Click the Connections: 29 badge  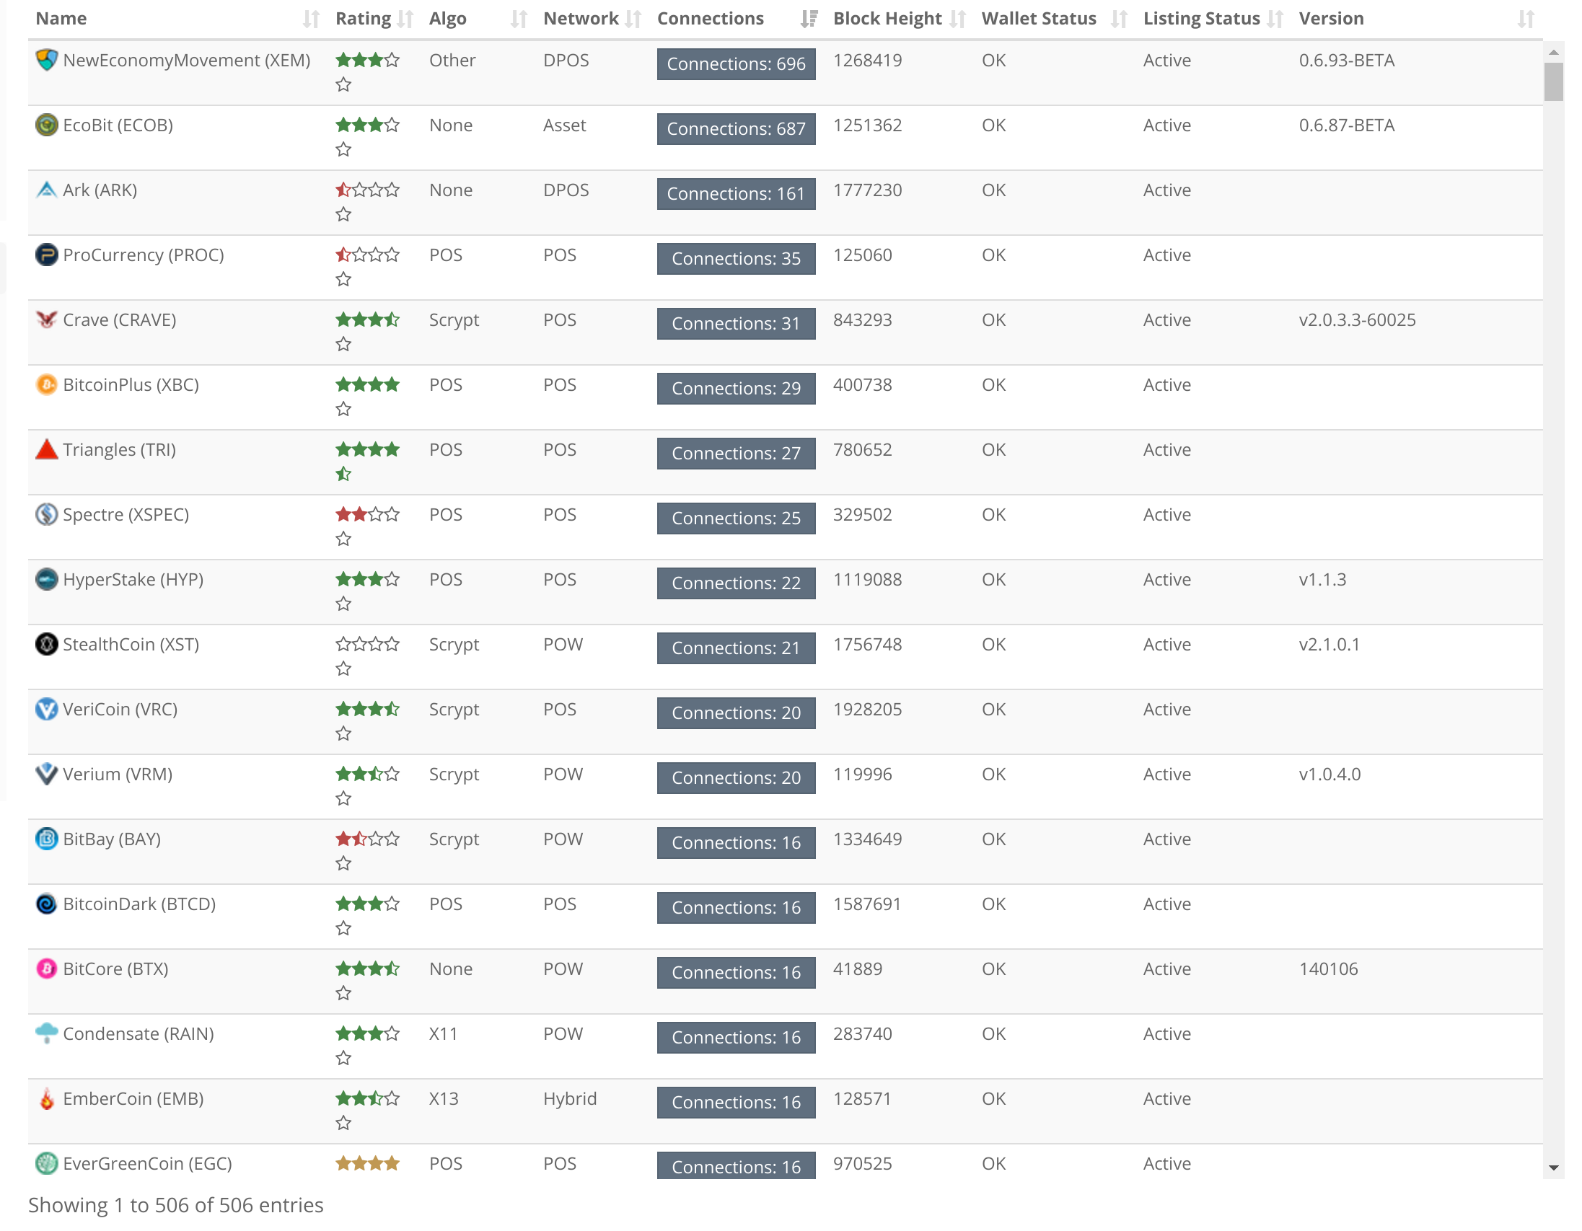coord(737,389)
